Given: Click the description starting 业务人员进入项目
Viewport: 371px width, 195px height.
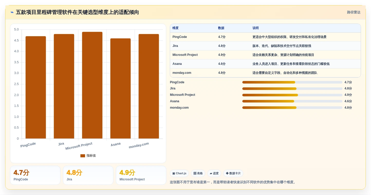Looking at the screenshot, I should (291, 64).
